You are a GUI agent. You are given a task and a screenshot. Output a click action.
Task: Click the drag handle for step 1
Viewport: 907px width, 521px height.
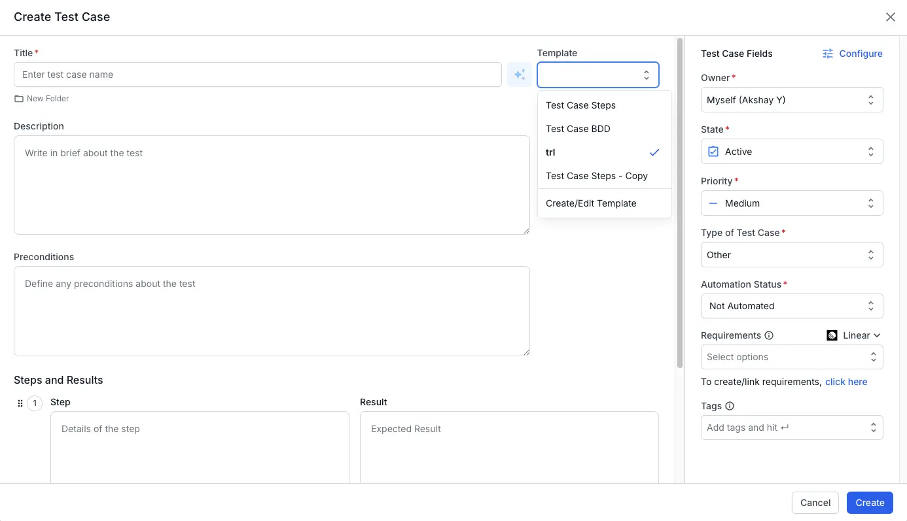point(20,403)
